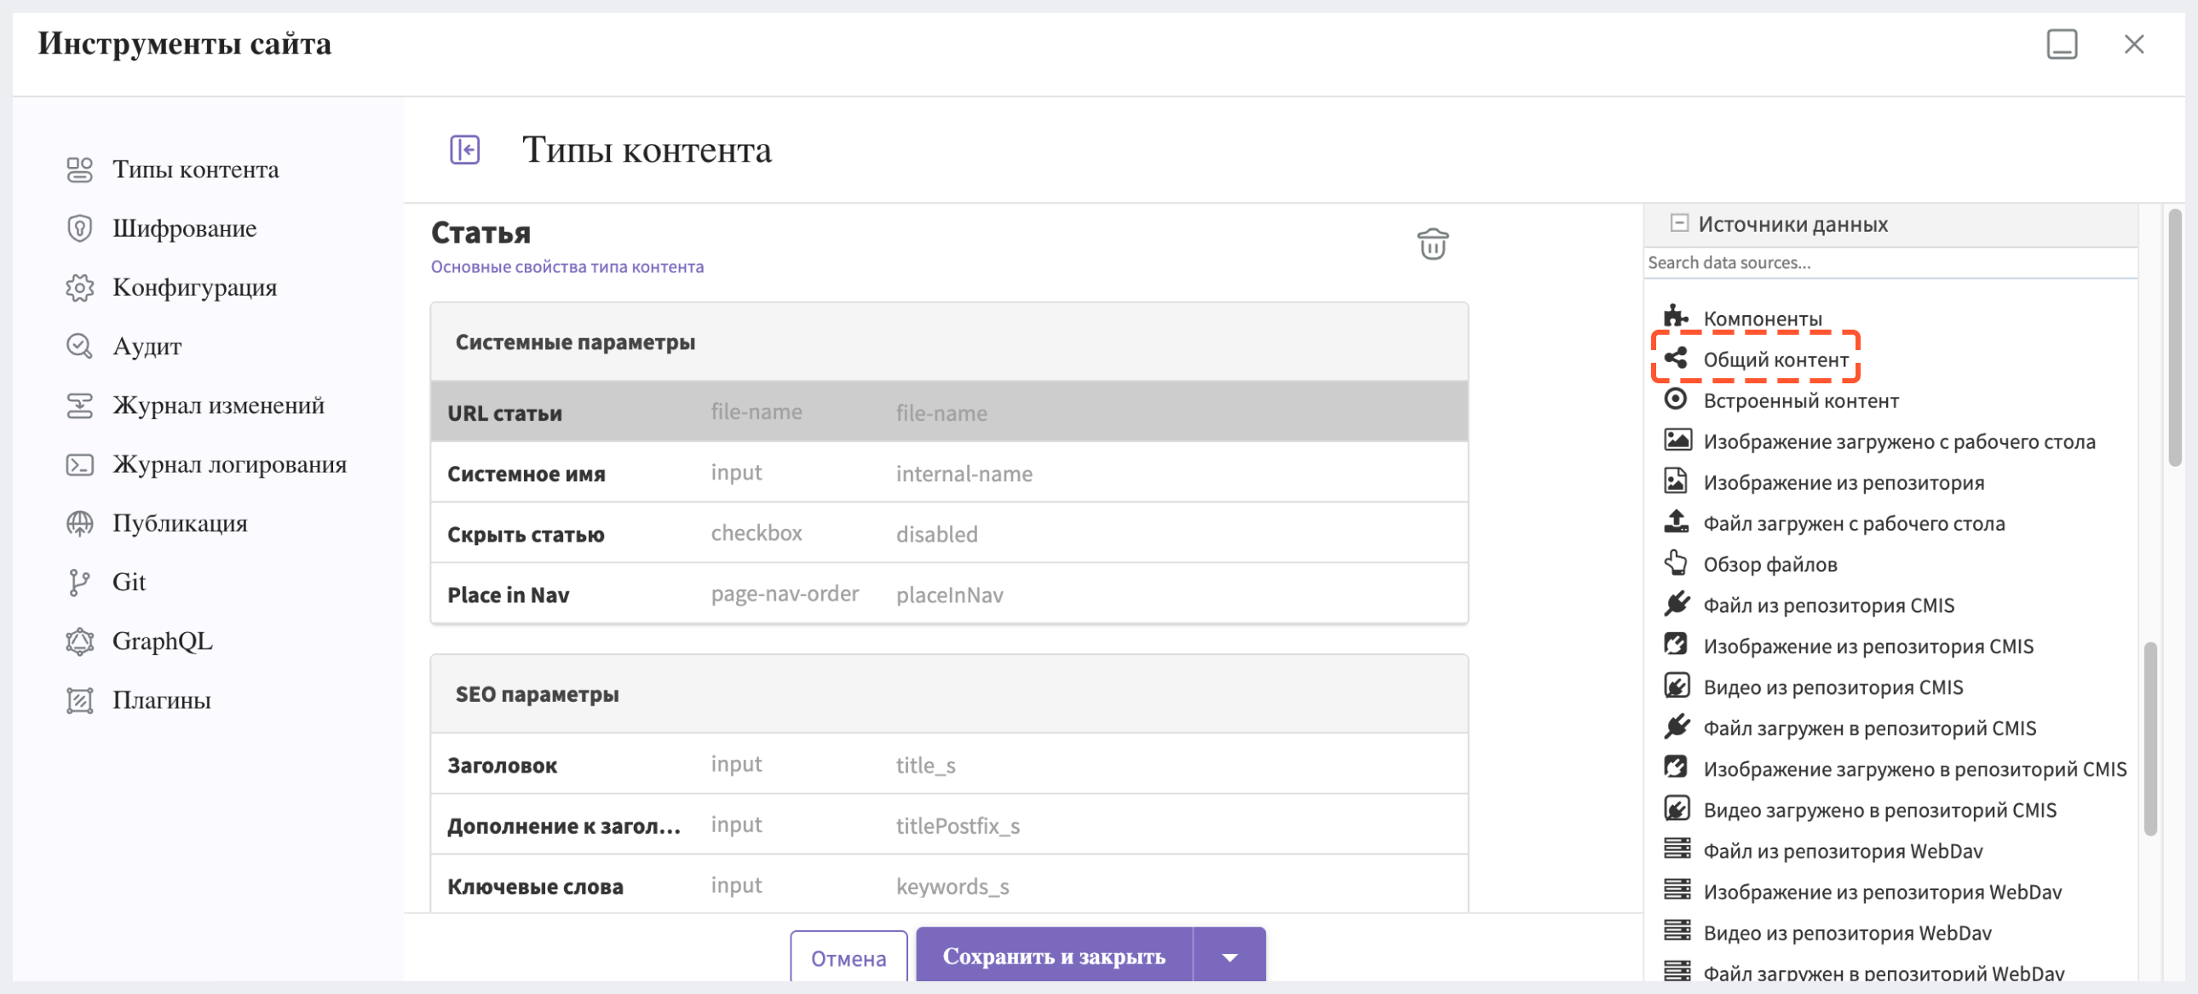This screenshot has width=2198, height=994.
Task: Open Шифрование in sidebar
Action: coord(184,228)
